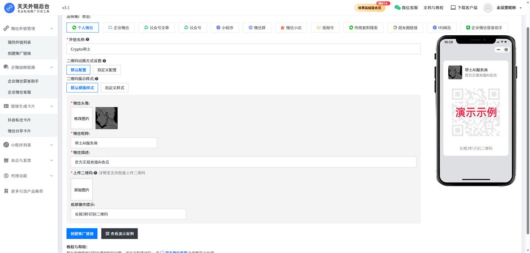Image resolution: width=530 pixels, height=253 pixels.
Task: Select the 微信群 promotion type
Action: 257,28
